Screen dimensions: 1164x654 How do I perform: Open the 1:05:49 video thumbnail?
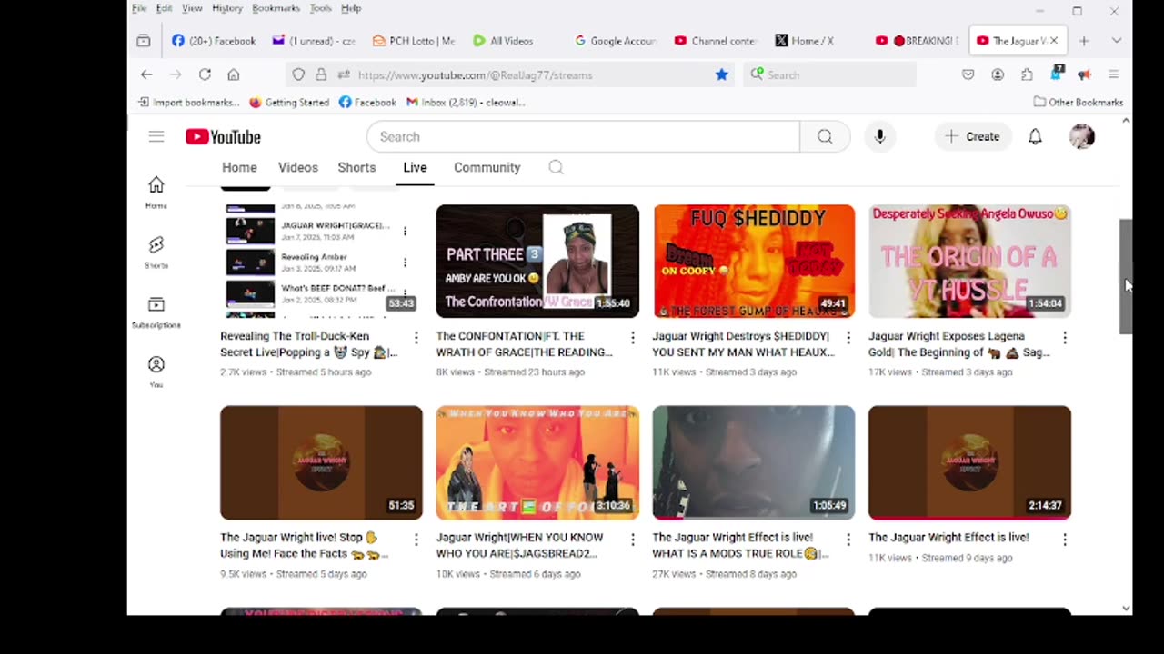pos(754,462)
